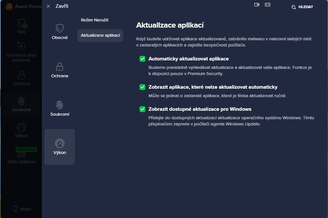Select the Soukromí fingerprint icon
328x218 pixels.
[21, 101]
